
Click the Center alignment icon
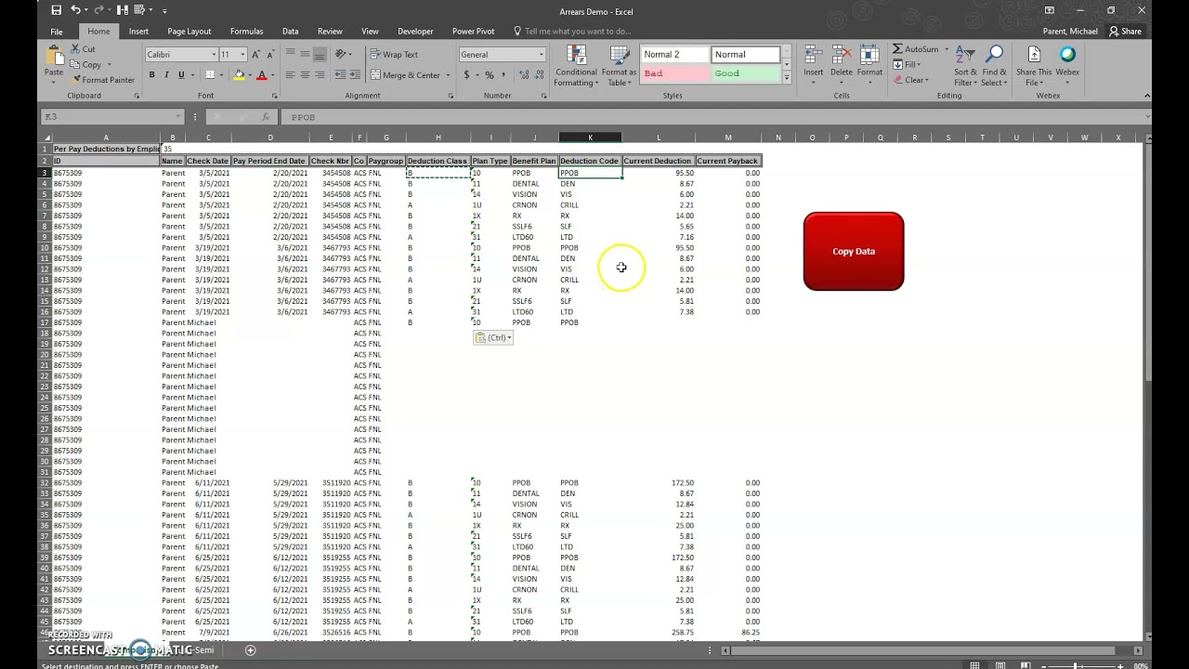pyautogui.click(x=305, y=75)
